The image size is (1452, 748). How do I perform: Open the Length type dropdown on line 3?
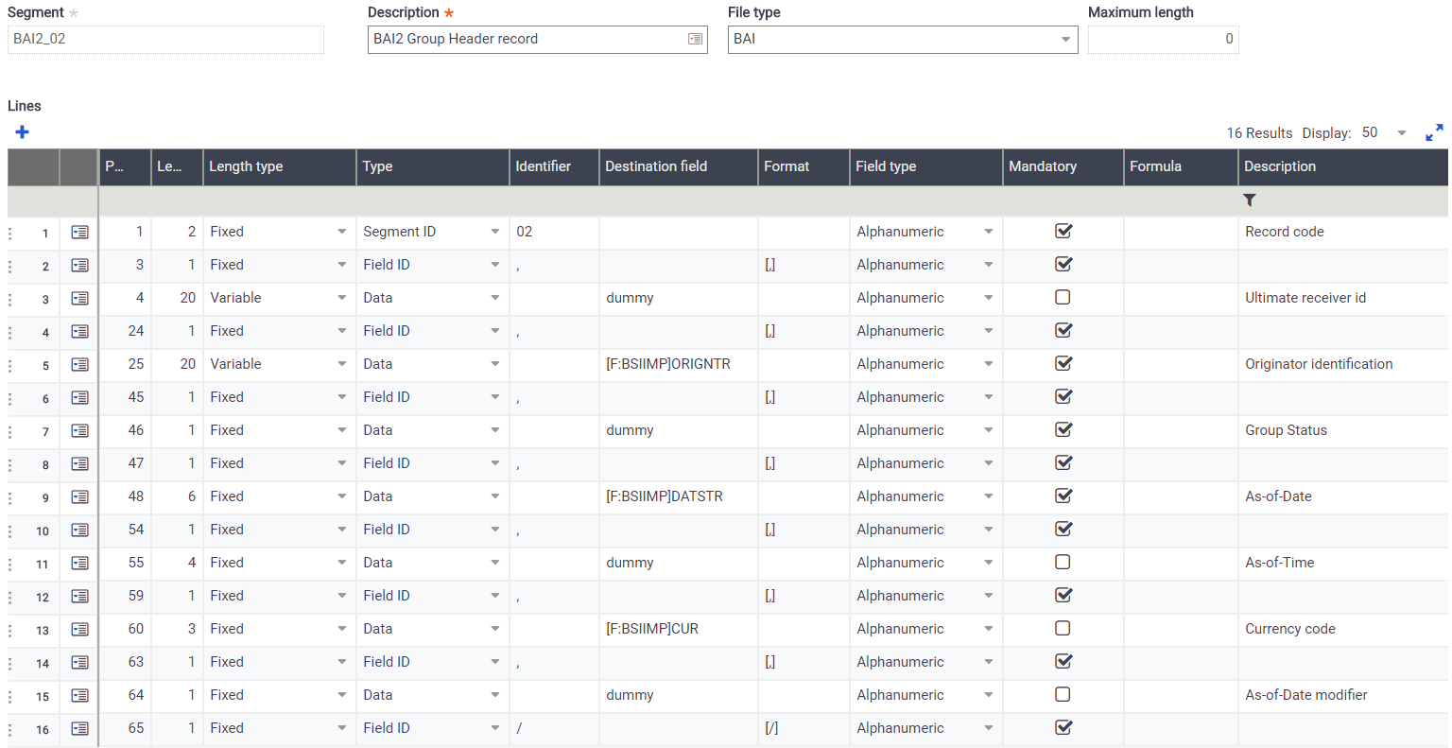coord(344,298)
